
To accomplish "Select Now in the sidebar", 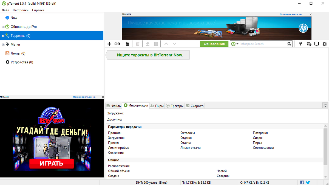I will tap(52, 18).
